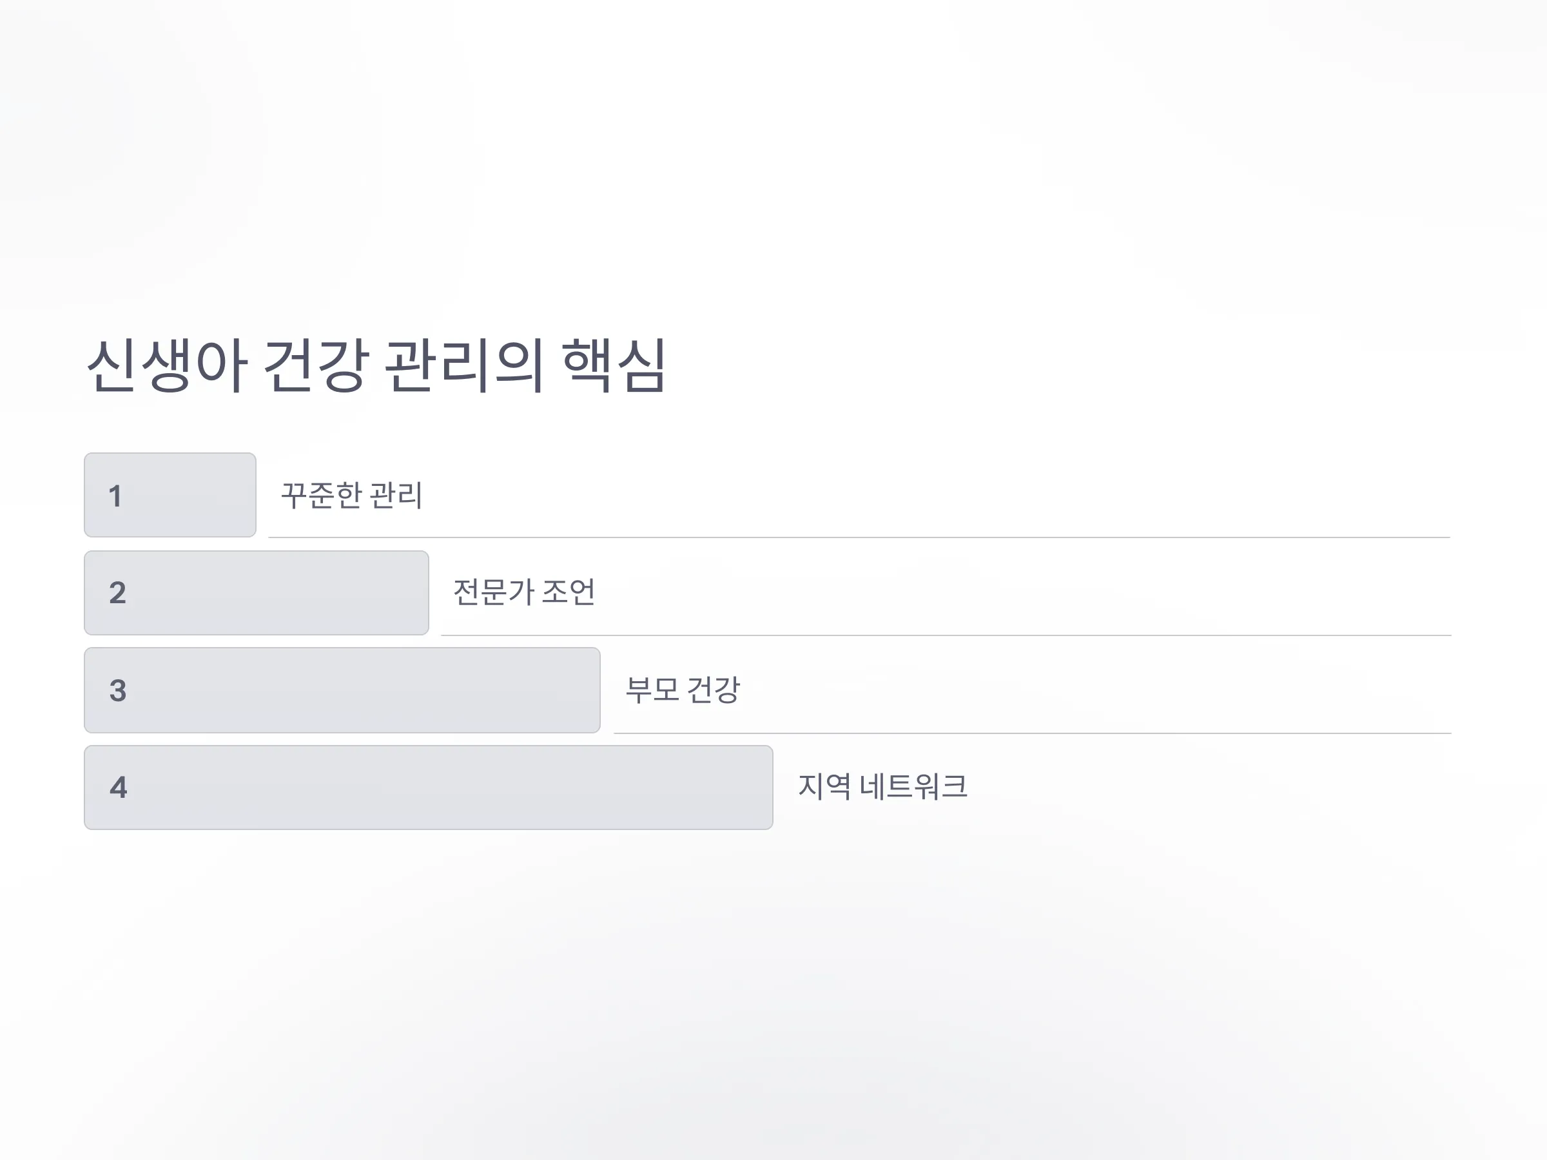This screenshot has width=1547, height=1160.
Task: Select the word 지역 beside box 4
Action: point(824,787)
